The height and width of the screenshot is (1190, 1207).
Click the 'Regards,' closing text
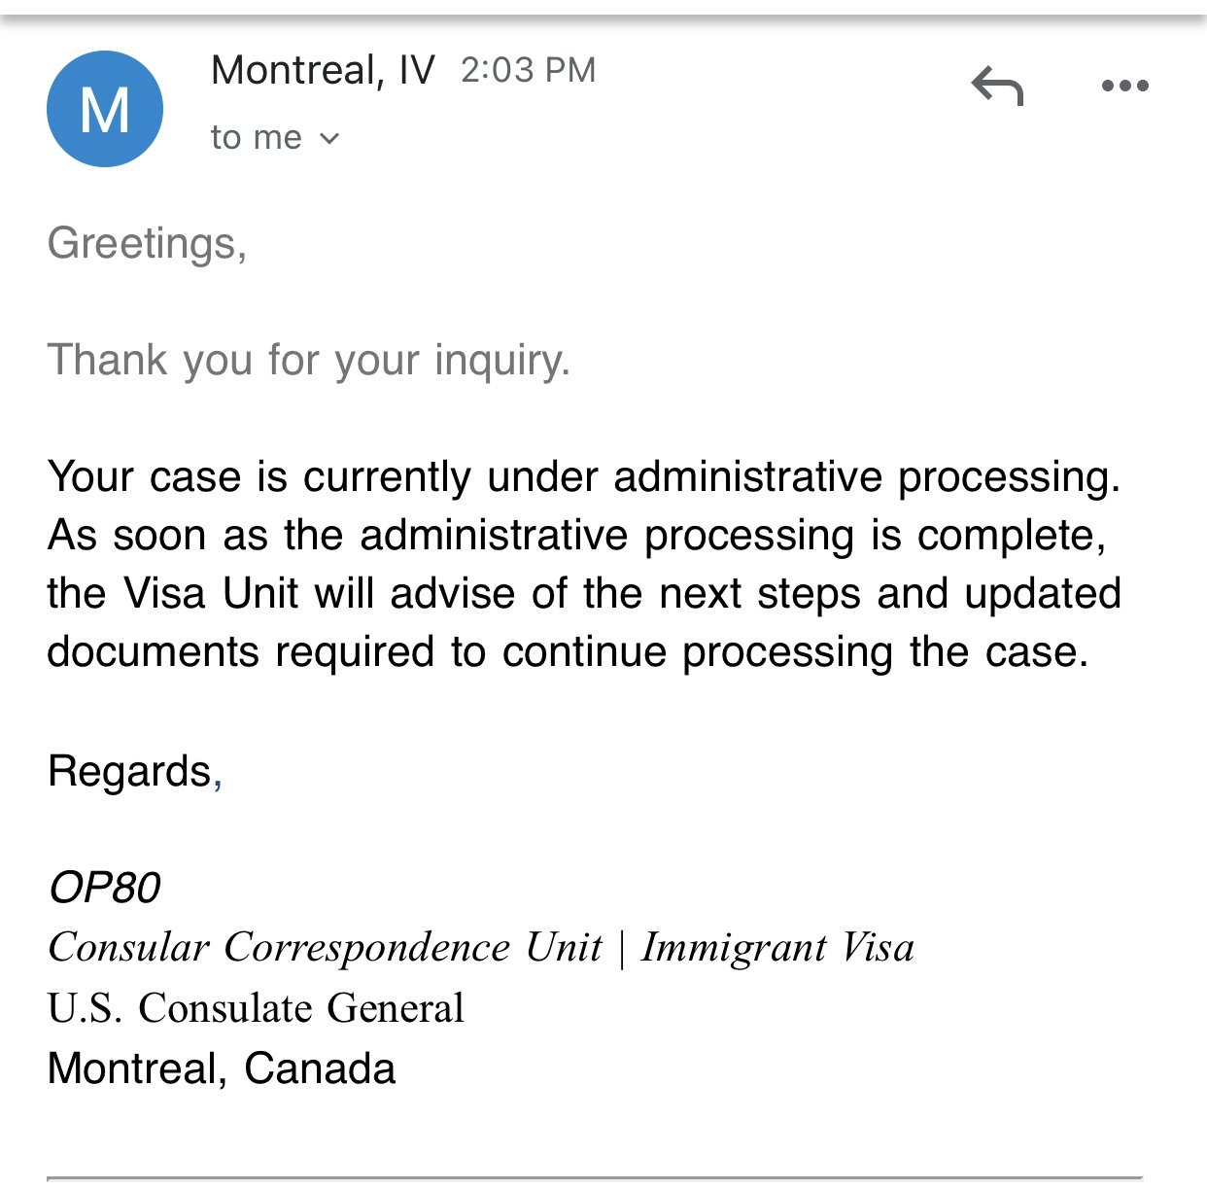coord(135,772)
